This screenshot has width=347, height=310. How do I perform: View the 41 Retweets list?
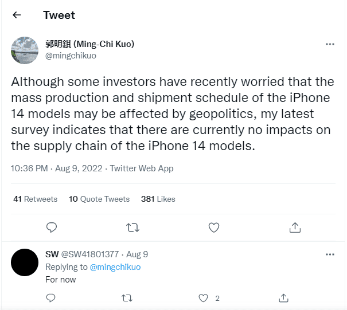[x=35, y=199]
